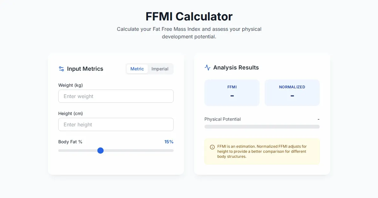
Task: Click the FFMI Calculator page title
Action: point(189,16)
